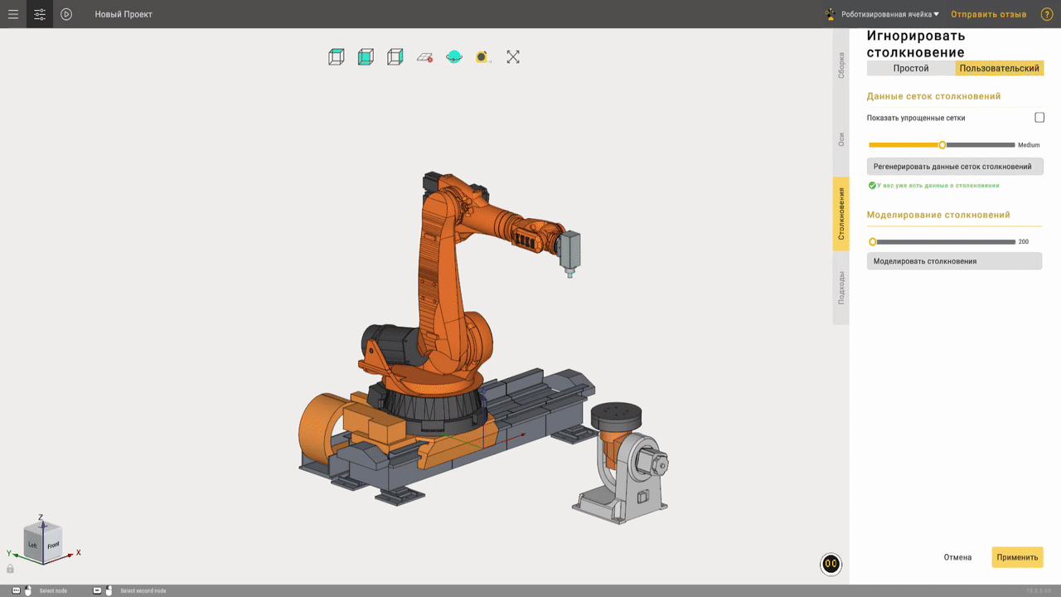Screen dimensions: 1061x597
Task: Open the 'Подходы' side tab
Action: coord(841,288)
